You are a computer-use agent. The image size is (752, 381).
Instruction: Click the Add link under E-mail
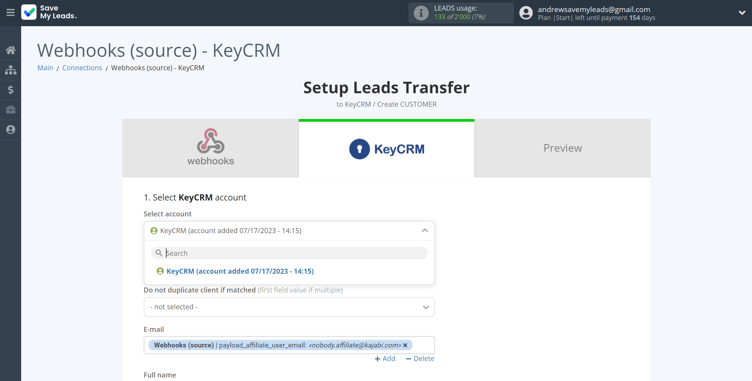(x=385, y=359)
